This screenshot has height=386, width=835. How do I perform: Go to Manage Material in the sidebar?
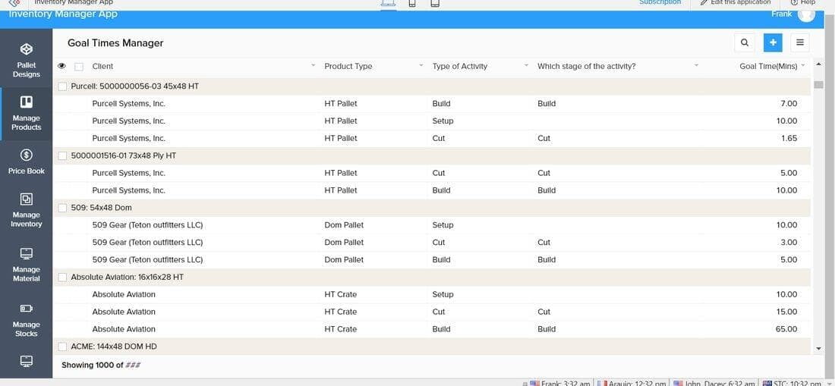point(26,265)
